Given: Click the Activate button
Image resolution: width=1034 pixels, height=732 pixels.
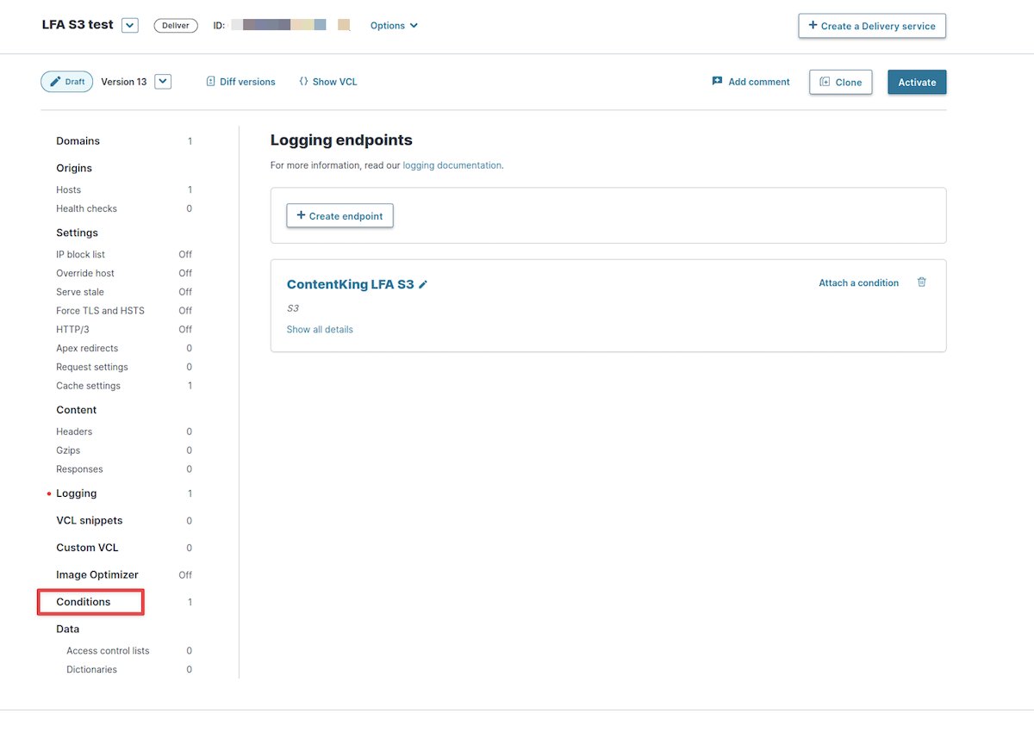Looking at the screenshot, I should (x=917, y=82).
